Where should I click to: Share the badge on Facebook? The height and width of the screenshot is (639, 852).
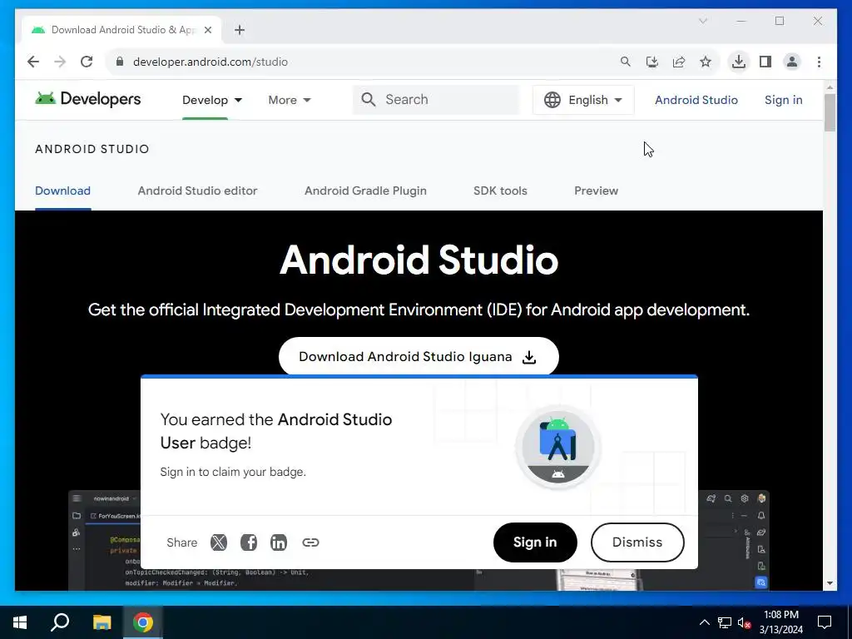pos(249,542)
